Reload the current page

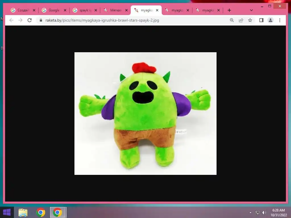(30, 20)
